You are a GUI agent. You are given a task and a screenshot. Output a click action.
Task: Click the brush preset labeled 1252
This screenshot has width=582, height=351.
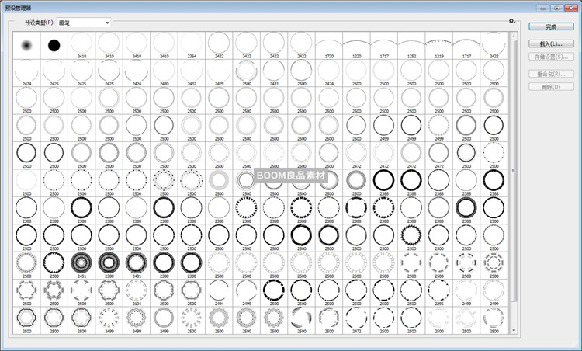pos(411,45)
